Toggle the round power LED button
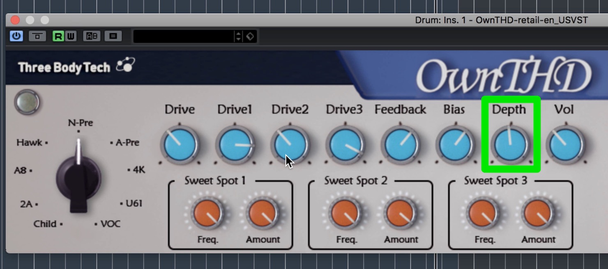Screen dimensions: 608x269 click(27, 102)
